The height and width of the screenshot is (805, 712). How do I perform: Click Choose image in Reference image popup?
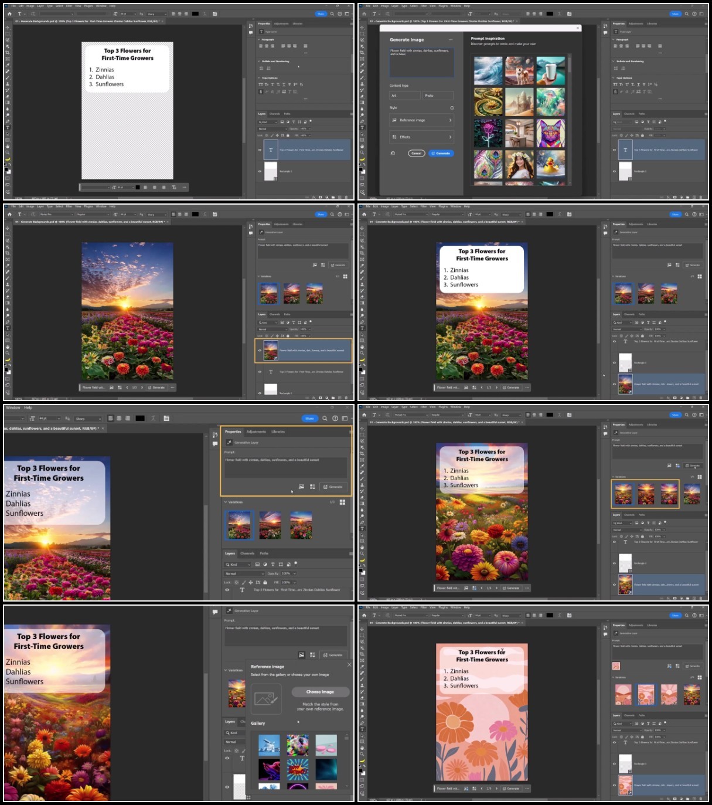tap(320, 692)
